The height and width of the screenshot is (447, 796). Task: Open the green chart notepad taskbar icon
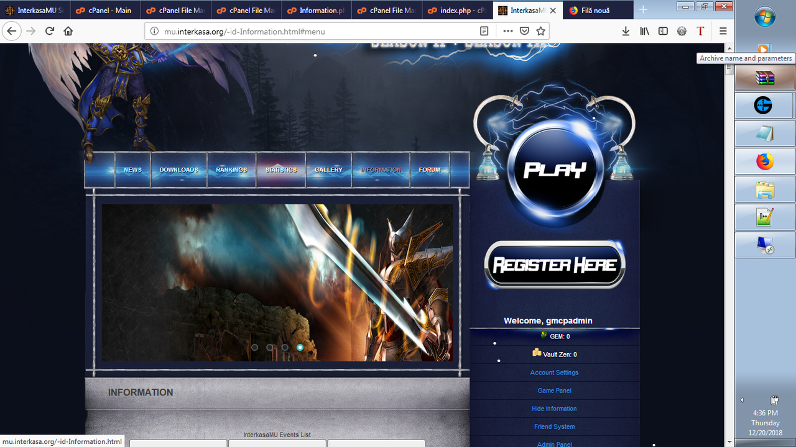[765, 217]
